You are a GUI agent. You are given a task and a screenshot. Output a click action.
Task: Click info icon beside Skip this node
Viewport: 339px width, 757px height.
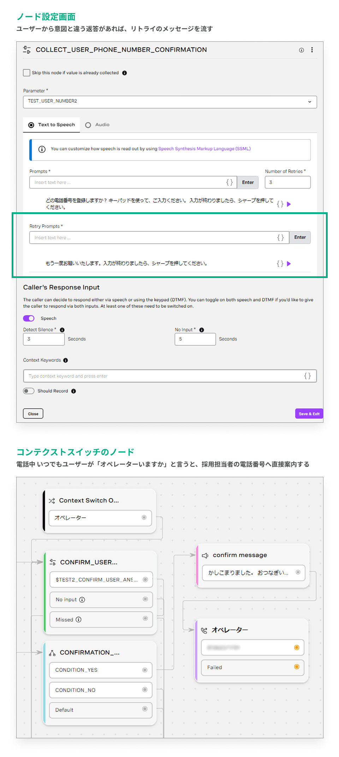point(124,73)
